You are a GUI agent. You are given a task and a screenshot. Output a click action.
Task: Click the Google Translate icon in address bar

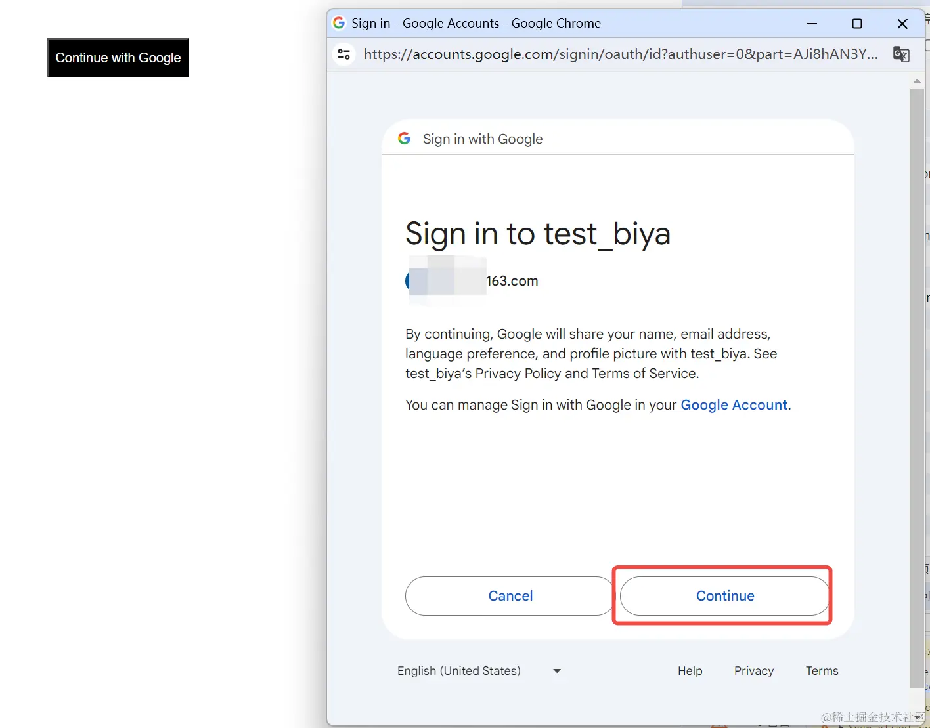(x=901, y=54)
